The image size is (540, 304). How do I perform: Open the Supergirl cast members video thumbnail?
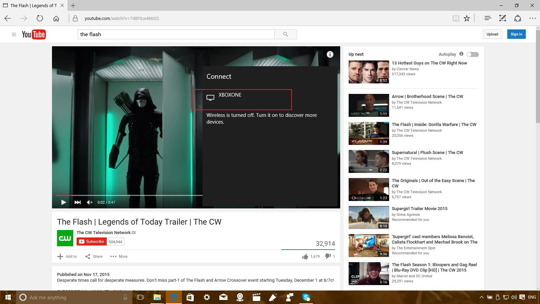[369, 246]
